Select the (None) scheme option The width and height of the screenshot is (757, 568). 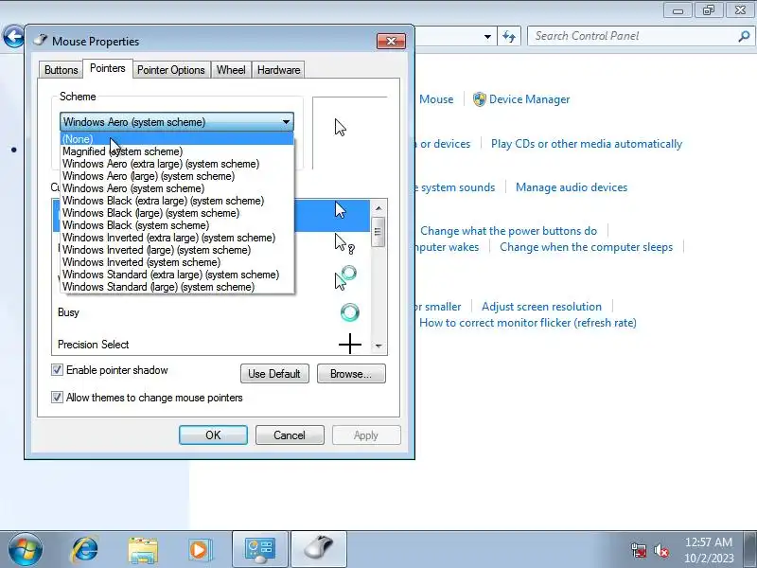177,139
